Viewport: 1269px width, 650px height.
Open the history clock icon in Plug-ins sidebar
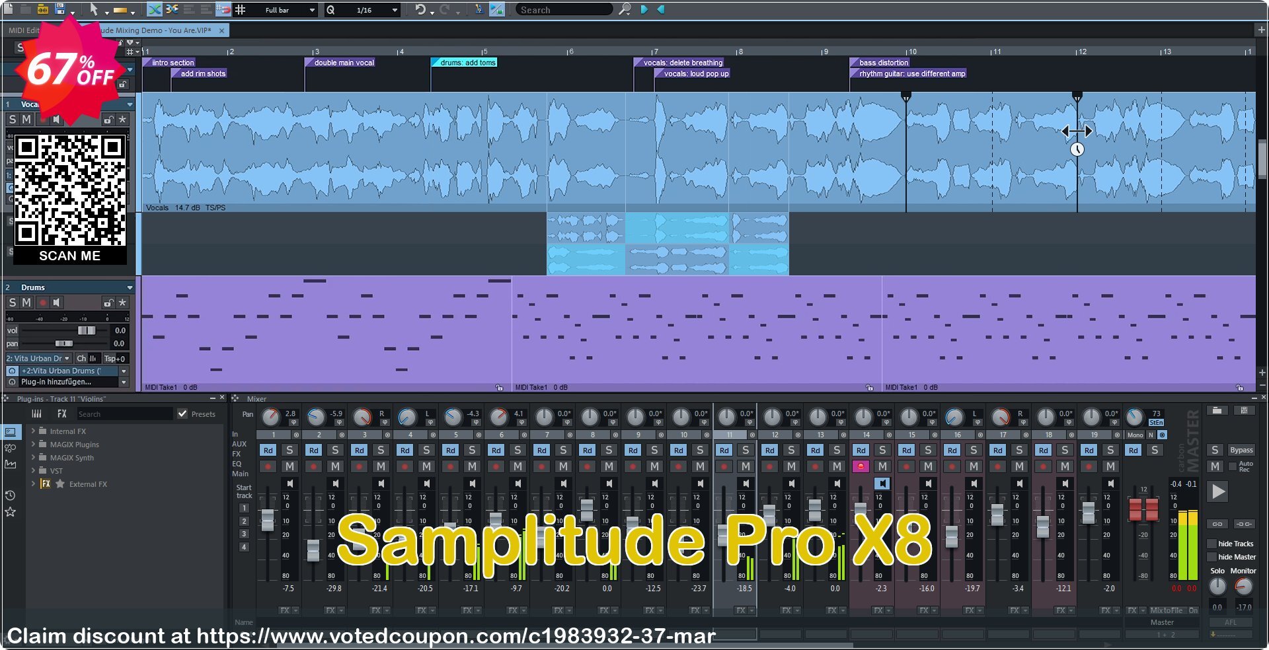click(10, 495)
